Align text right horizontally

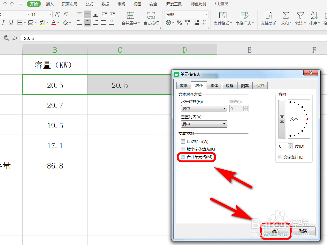tap(95, 23)
